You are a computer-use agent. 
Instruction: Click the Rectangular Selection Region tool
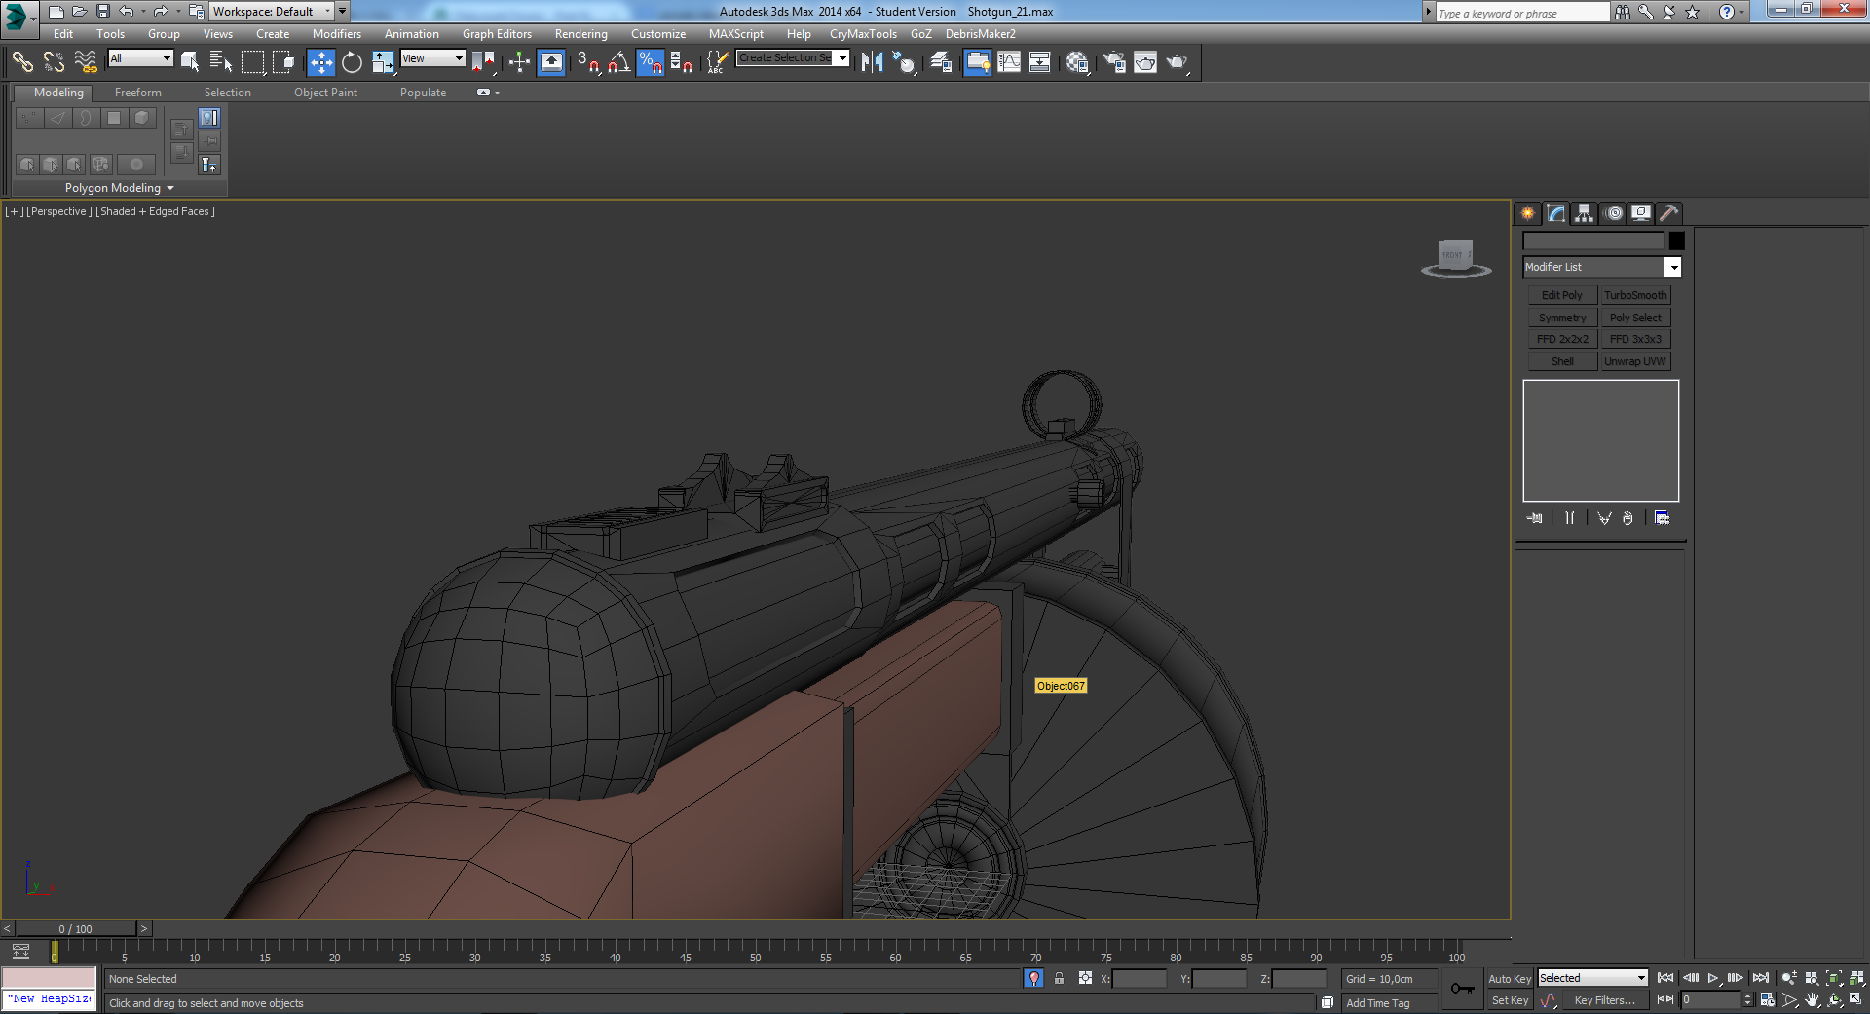point(252,62)
